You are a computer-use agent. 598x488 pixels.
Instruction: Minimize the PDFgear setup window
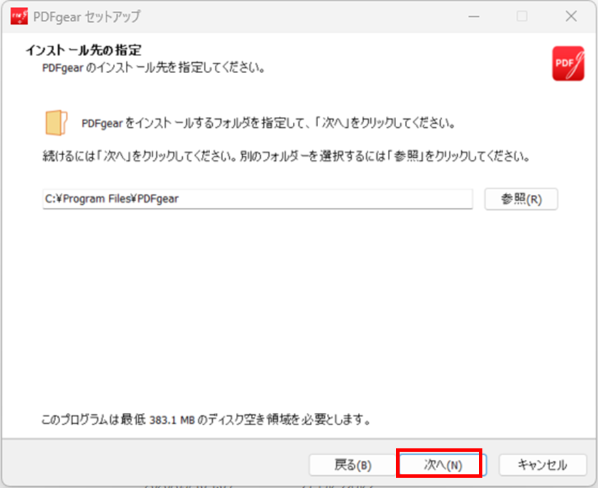click(473, 16)
